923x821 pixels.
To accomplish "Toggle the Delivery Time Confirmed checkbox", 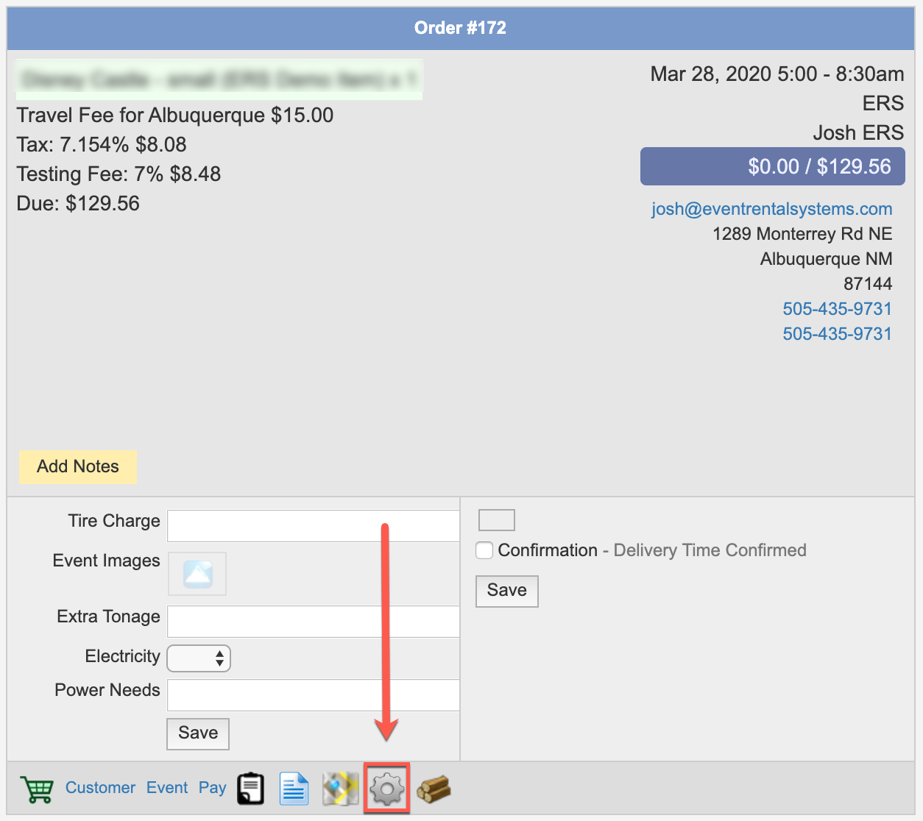I will tap(484, 550).
